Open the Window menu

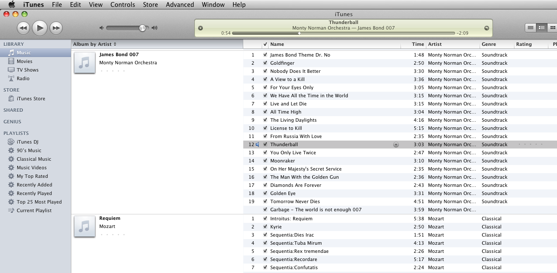(x=213, y=4)
